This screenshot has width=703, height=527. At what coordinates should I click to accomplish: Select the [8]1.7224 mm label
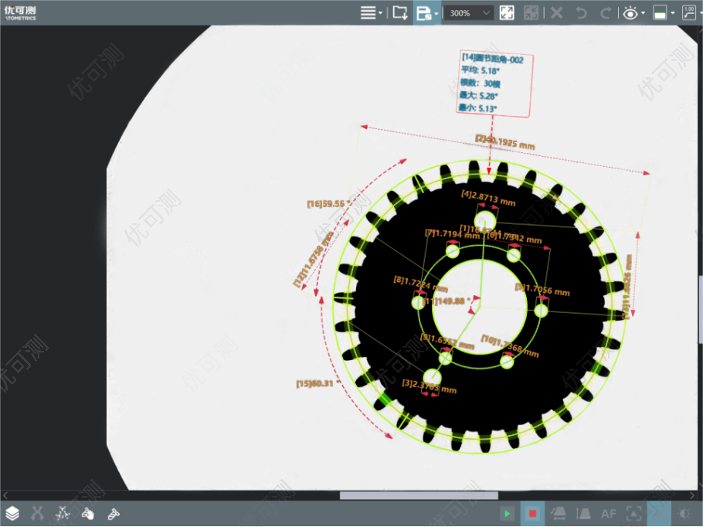click(x=420, y=283)
